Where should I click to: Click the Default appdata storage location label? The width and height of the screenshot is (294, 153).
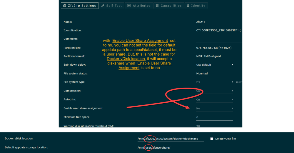tap(26, 147)
